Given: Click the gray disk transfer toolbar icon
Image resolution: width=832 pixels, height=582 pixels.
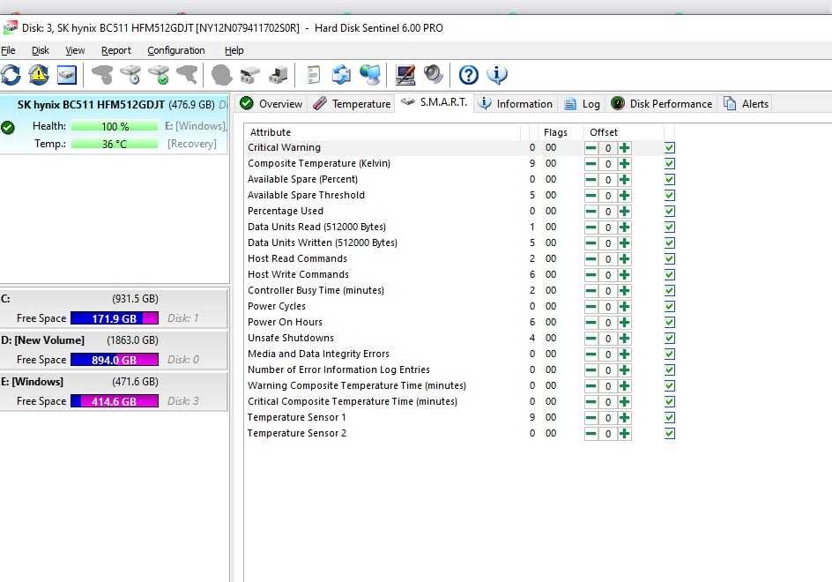Looking at the screenshot, I should click(278, 75).
